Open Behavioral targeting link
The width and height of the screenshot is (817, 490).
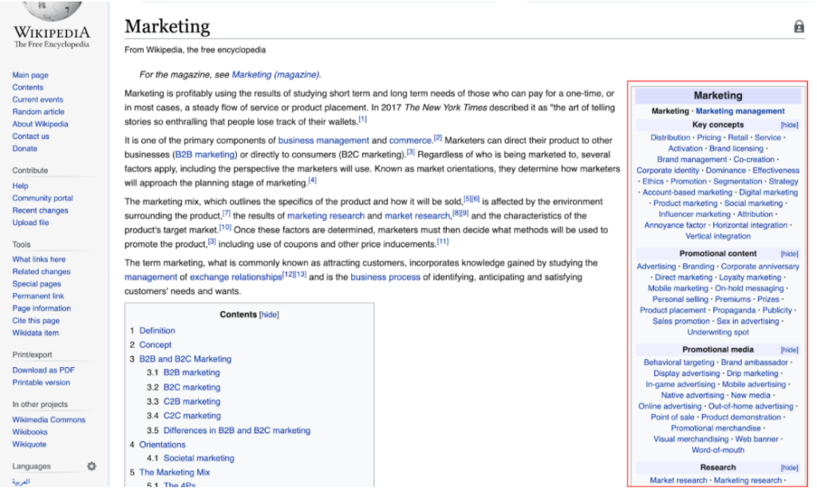pyautogui.click(x=679, y=362)
